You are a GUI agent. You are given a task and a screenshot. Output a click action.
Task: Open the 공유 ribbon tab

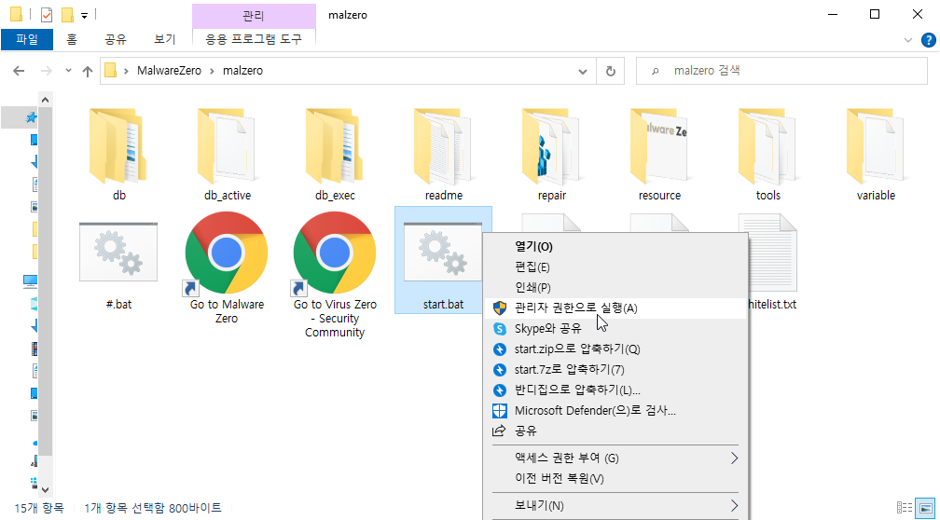pyautogui.click(x=116, y=39)
